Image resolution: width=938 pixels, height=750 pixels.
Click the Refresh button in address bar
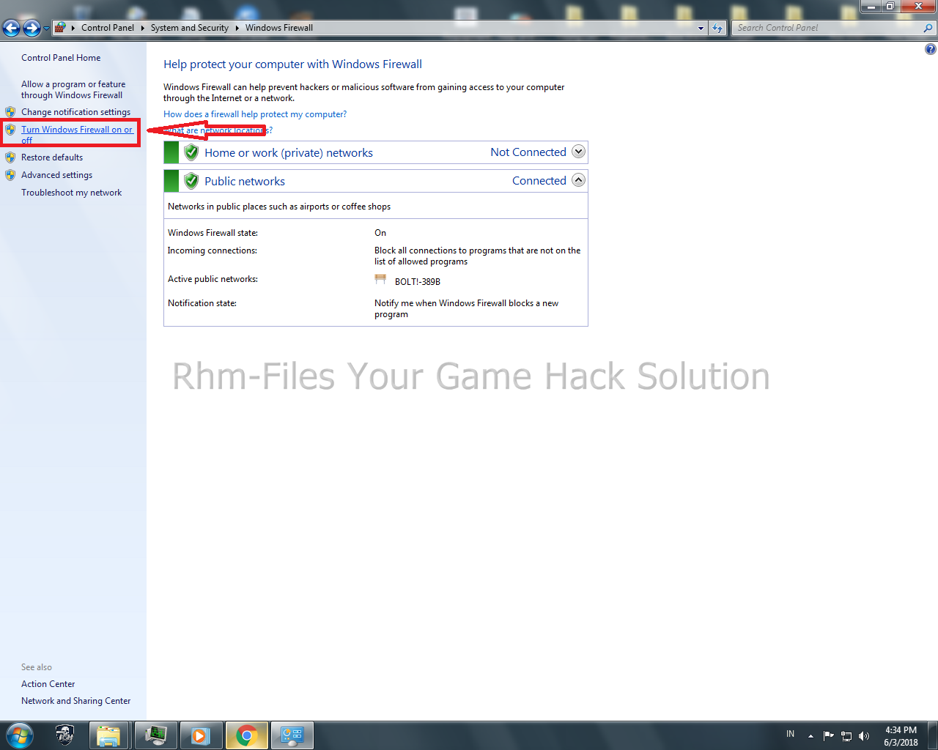click(x=717, y=28)
